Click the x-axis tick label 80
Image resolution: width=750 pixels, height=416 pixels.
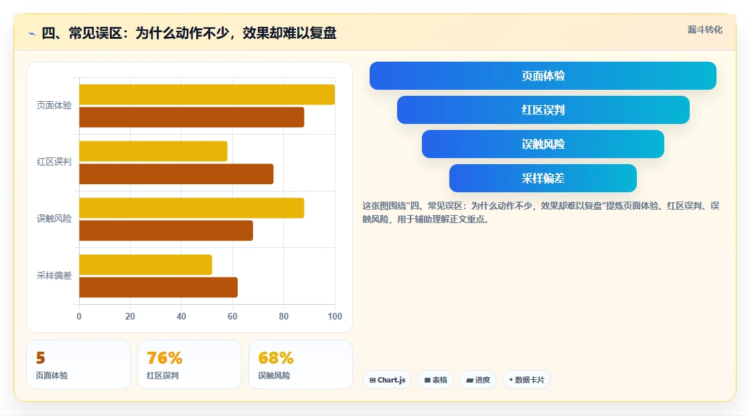pos(284,316)
